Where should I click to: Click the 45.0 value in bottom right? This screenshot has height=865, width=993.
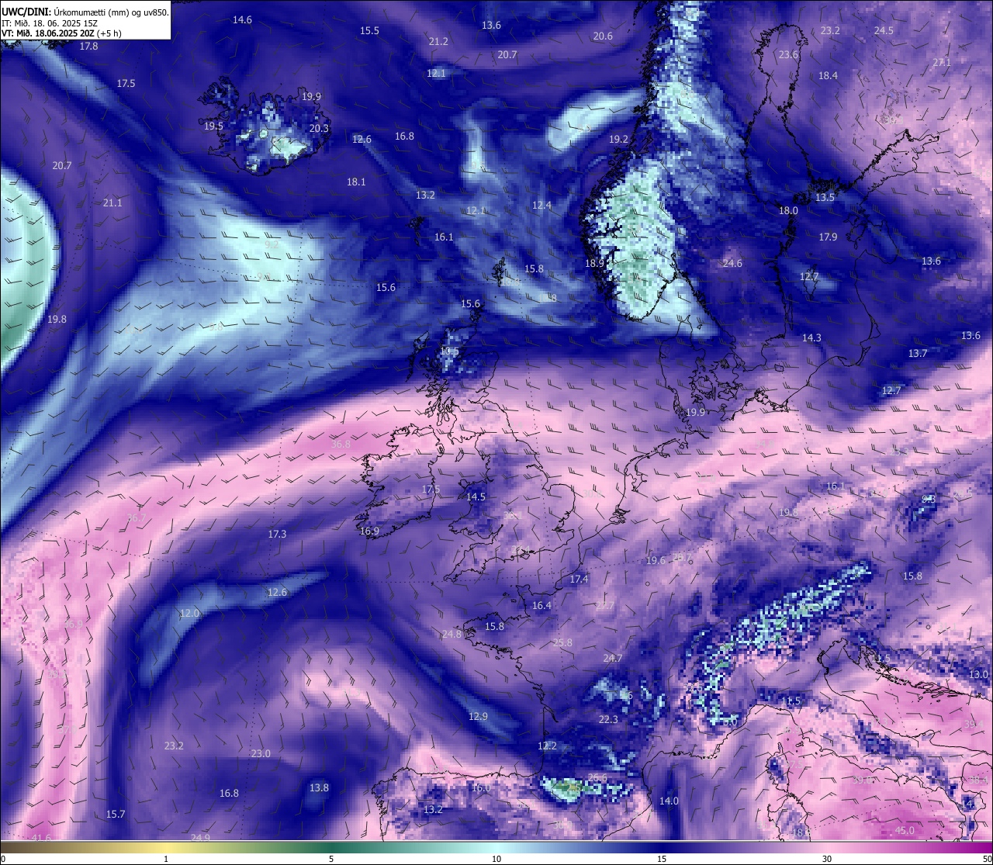905,830
